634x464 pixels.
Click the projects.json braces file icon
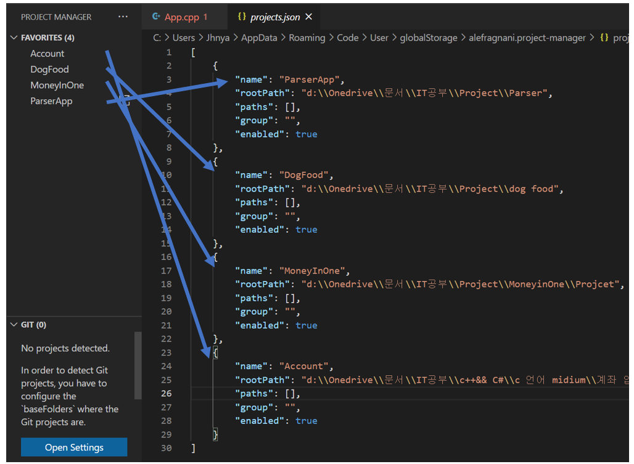242,17
